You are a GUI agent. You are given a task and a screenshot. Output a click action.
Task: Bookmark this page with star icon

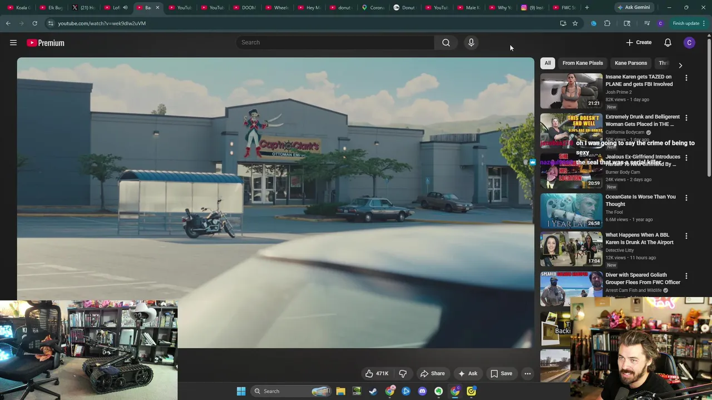point(575,23)
